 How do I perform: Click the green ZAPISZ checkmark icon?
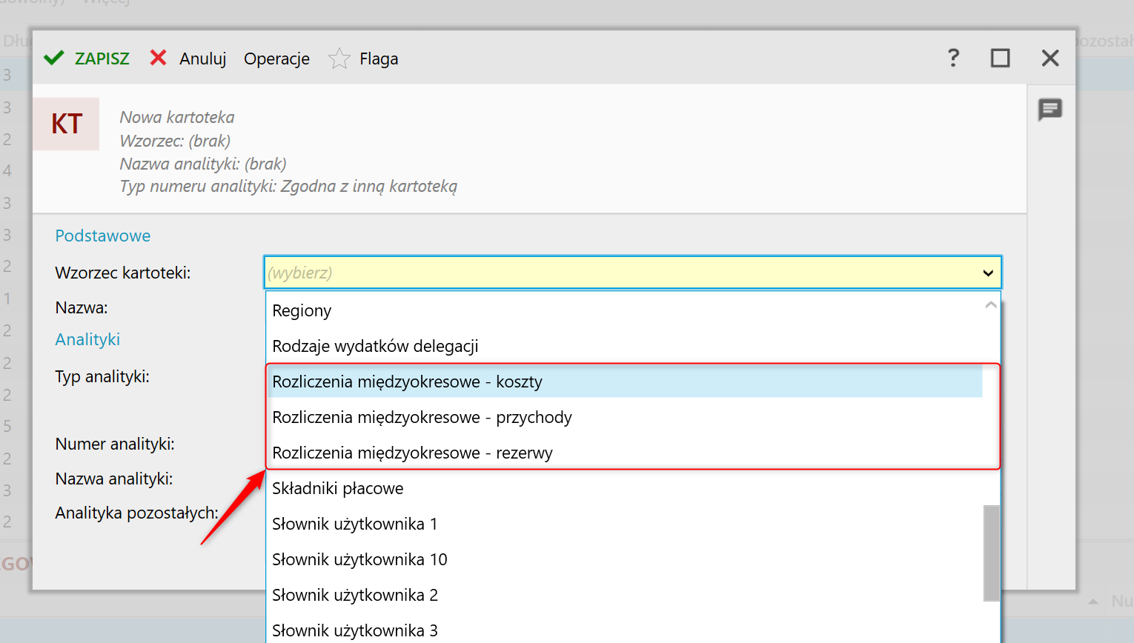pos(54,59)
